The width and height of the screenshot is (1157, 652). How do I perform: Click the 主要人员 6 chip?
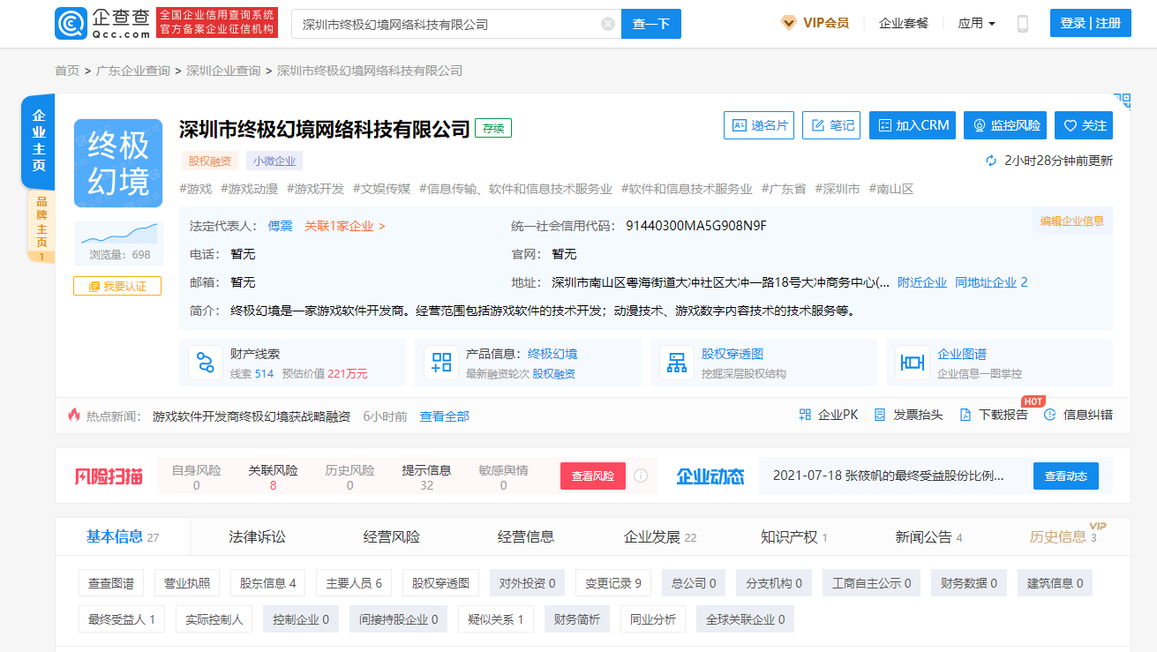coord(354,583)
